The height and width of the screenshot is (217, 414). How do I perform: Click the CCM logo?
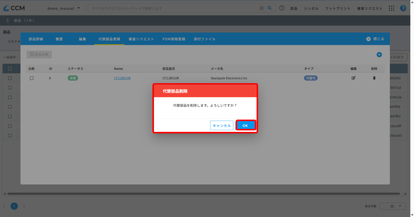(14, 8)
